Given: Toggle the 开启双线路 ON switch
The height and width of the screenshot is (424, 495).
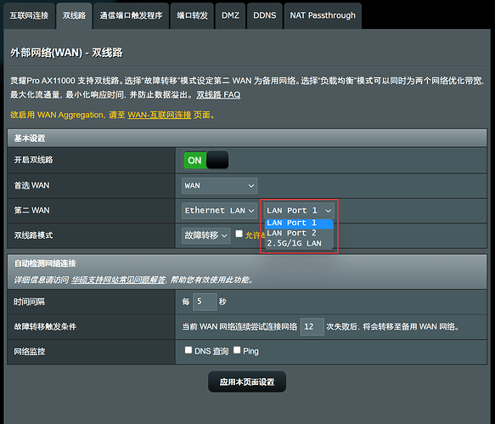Looking at the screenshot, I should (205, 161).
